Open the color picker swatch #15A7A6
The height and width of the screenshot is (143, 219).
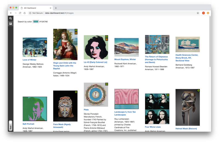tap(36, 22)
